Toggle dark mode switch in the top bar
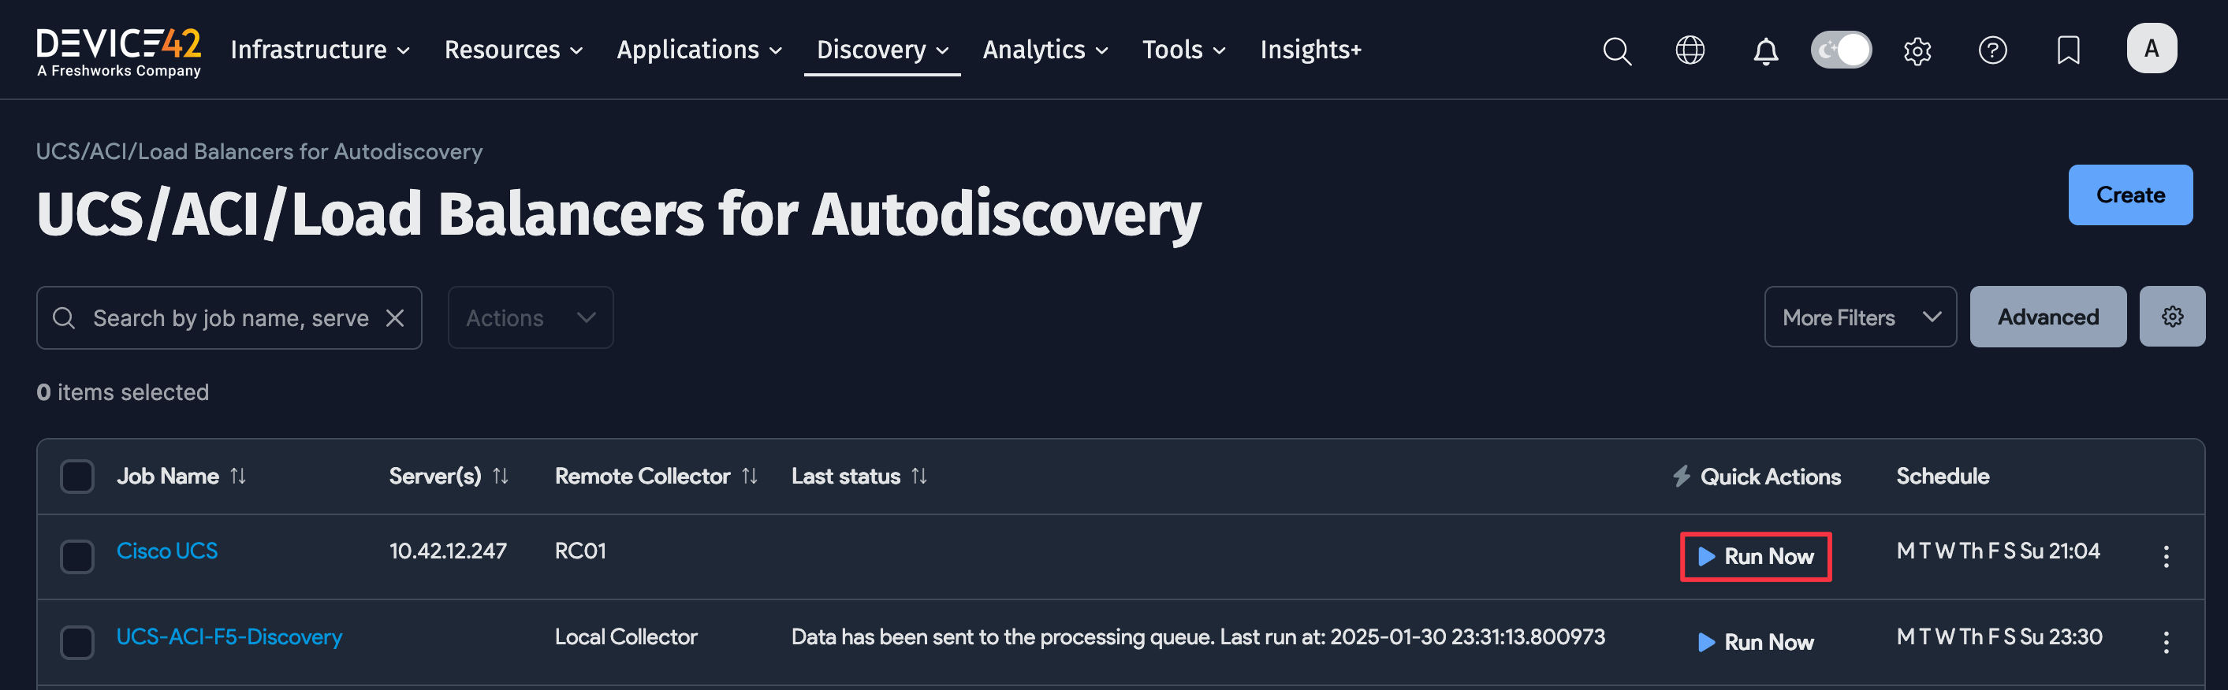The image size is (2228, 690). click(1842, 50)
